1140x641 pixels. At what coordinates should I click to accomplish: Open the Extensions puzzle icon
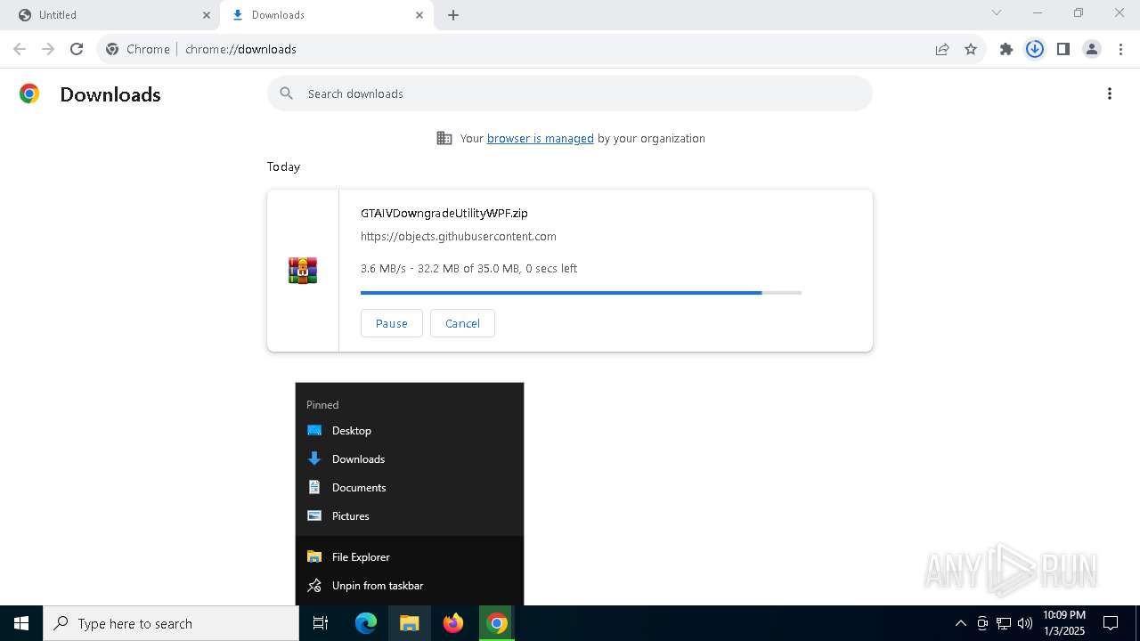pos(1006,49)
